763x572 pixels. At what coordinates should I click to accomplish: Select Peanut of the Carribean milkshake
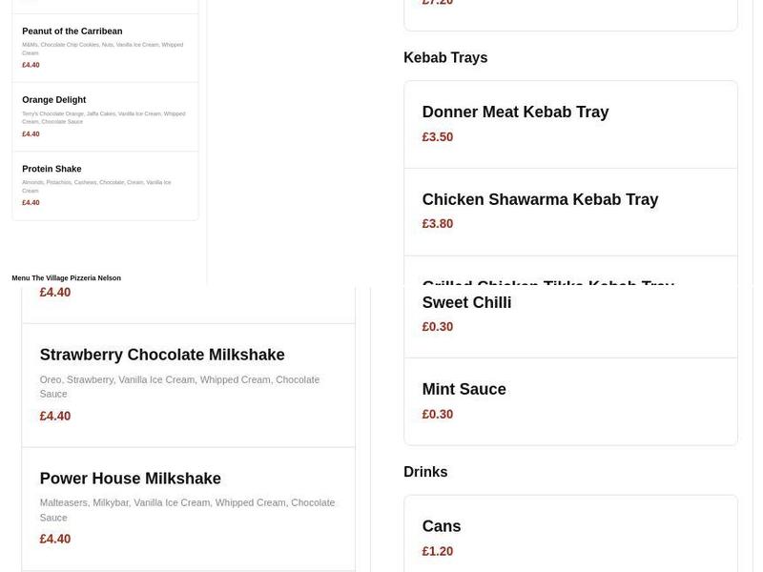[72, 31]
